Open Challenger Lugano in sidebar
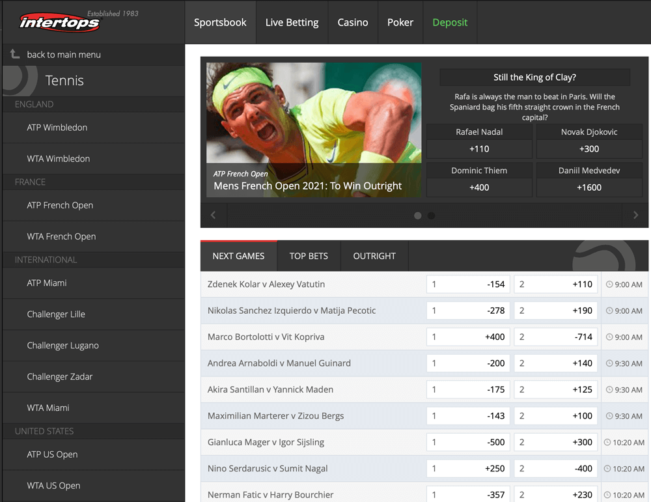 93,346
